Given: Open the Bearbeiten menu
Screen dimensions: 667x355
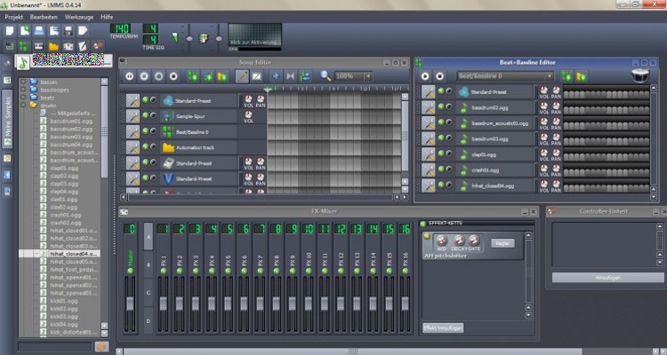Looking at the screenshot, I should click(x=46, y=17).
